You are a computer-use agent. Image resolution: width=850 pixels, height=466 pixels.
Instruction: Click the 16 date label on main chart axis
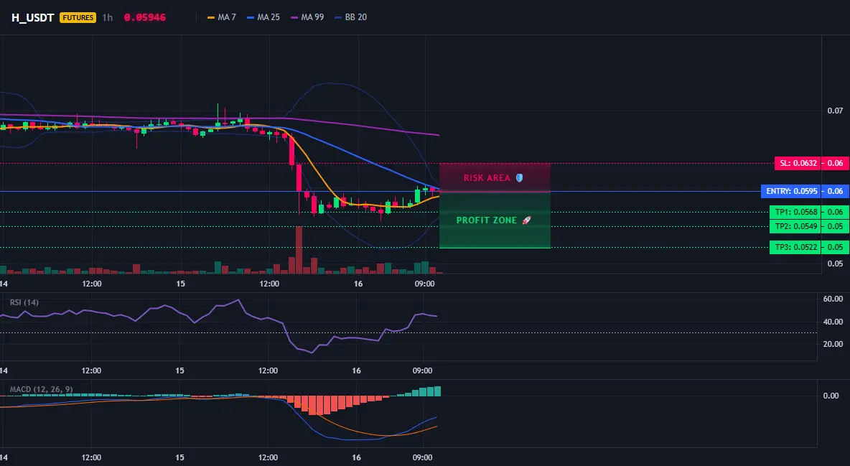tap(358, 284)
